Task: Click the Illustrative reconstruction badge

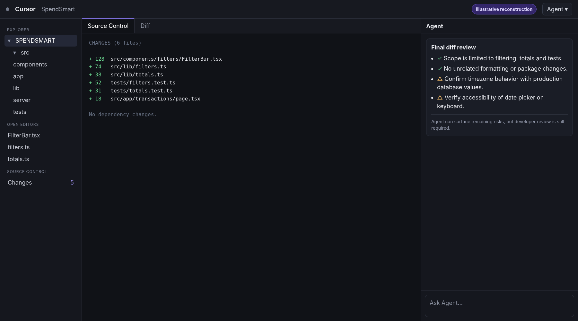Action: (x=504, y=9)
